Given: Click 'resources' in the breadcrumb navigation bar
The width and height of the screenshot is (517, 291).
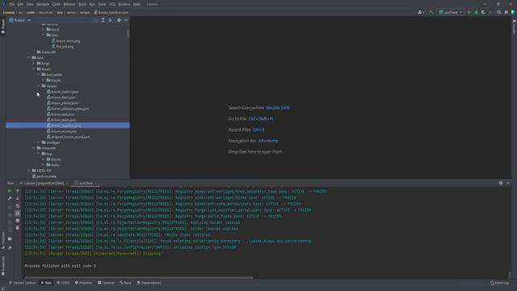Looking at the screenshot, I should point(45,13).
